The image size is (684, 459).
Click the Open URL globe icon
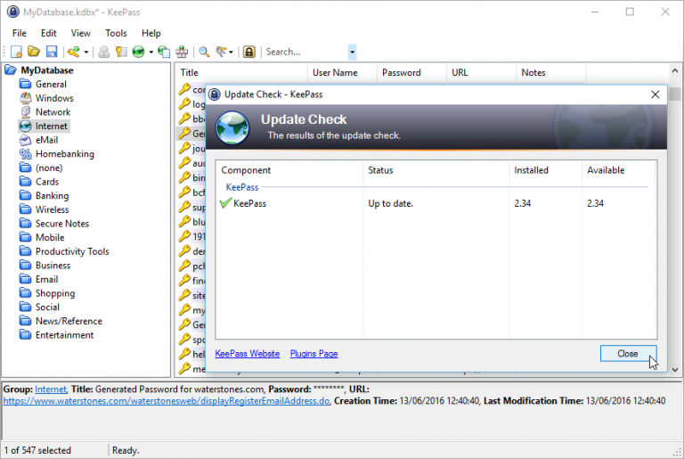tap(138, 52)
